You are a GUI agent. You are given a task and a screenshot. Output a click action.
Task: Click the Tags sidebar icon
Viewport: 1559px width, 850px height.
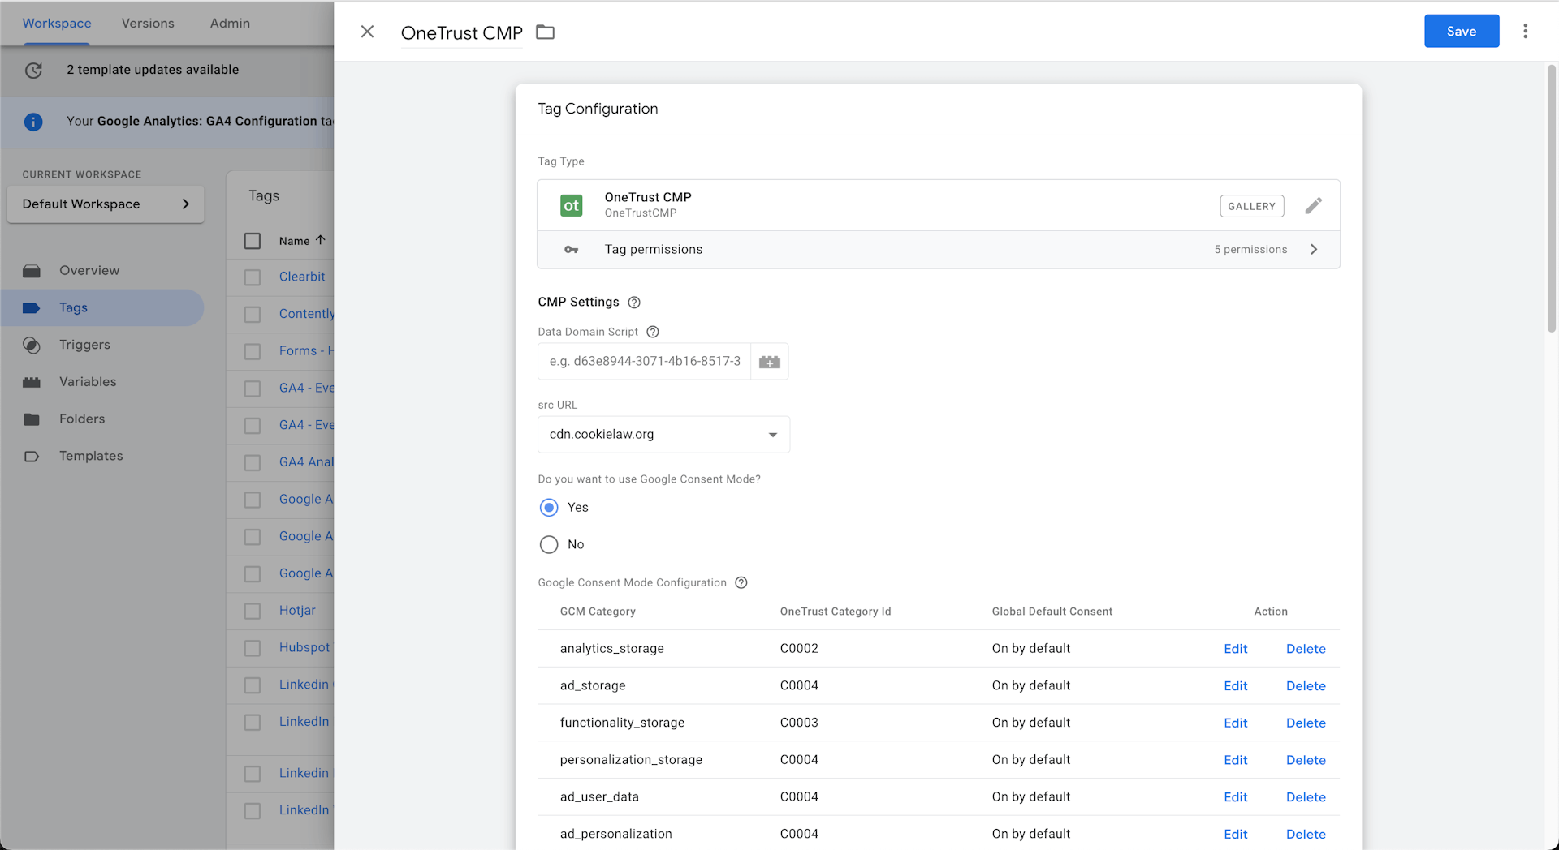[x=32, y=308]
